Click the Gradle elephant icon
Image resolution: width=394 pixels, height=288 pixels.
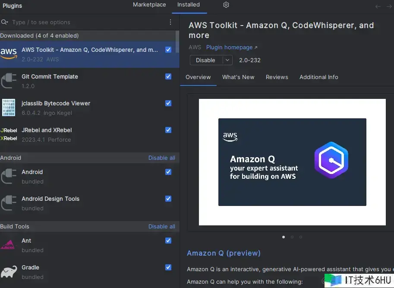9,272
